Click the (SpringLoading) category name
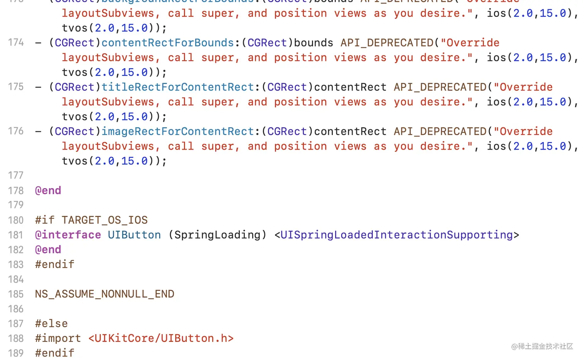This screenshot has width=583, height=360. tap(217, 235)
